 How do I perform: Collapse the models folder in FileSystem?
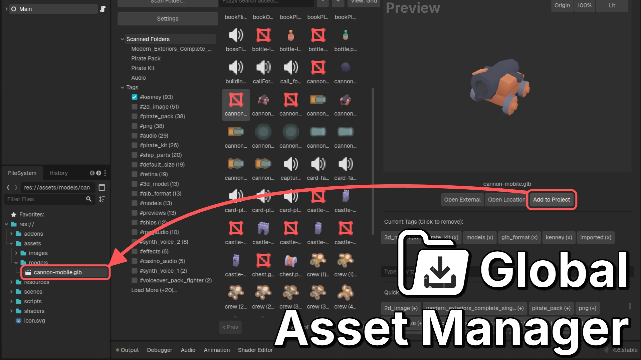point(15,263)
